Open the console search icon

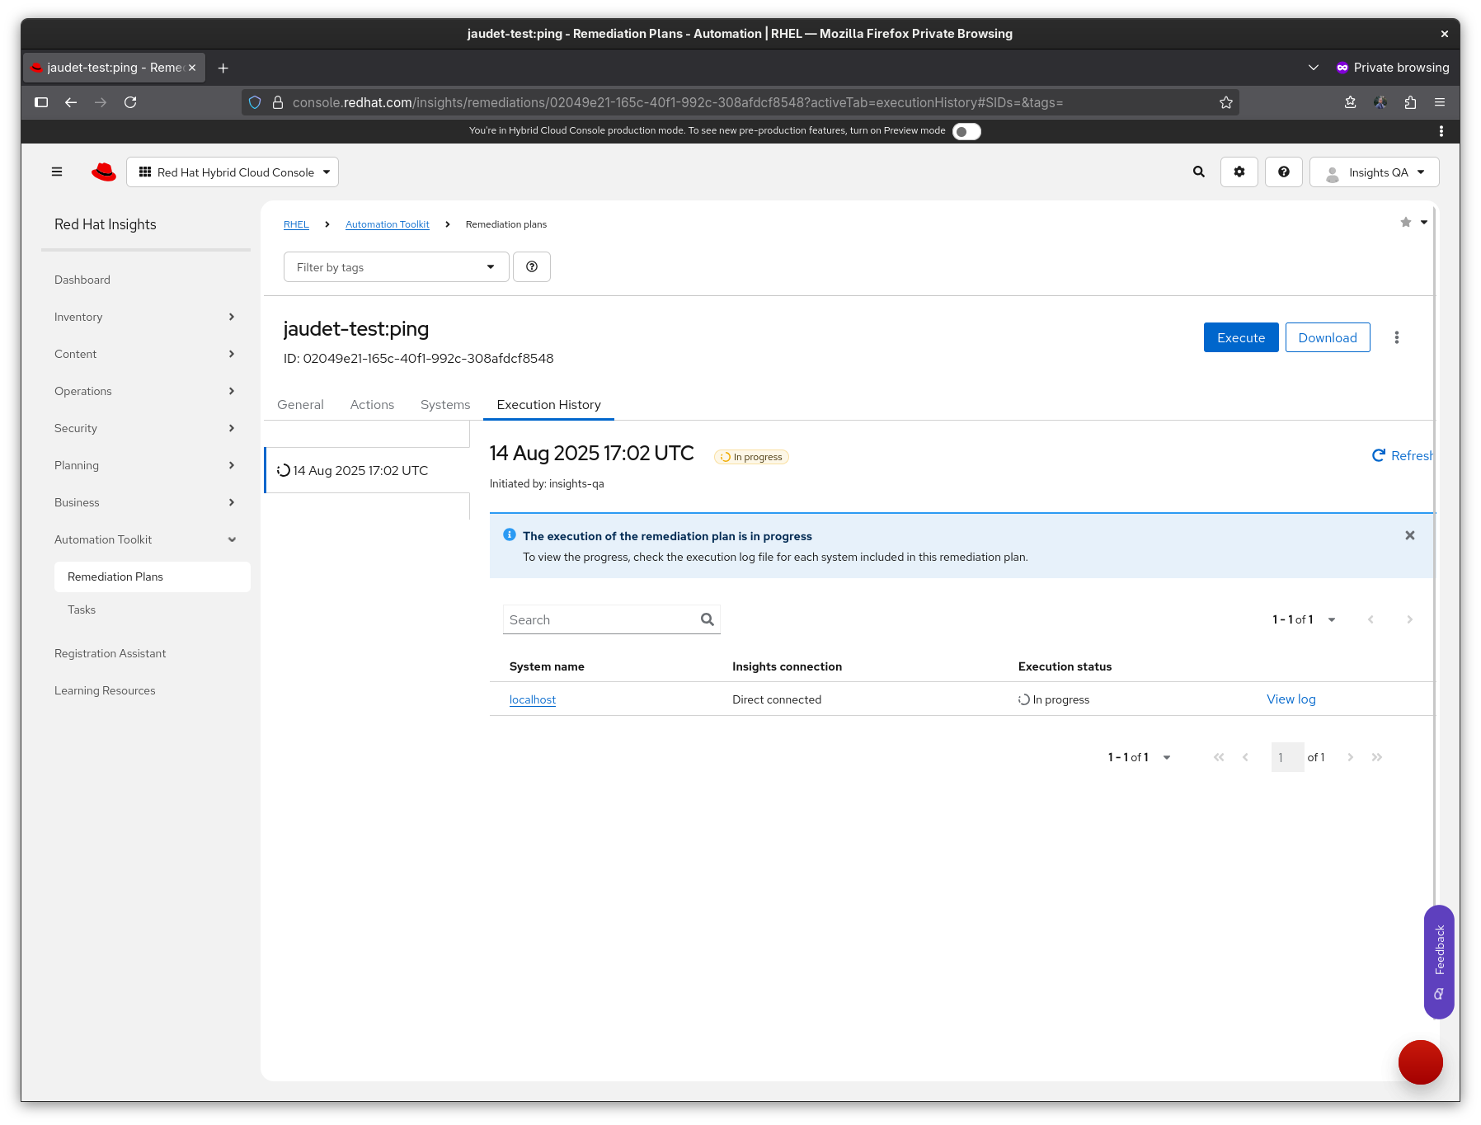1199,172
